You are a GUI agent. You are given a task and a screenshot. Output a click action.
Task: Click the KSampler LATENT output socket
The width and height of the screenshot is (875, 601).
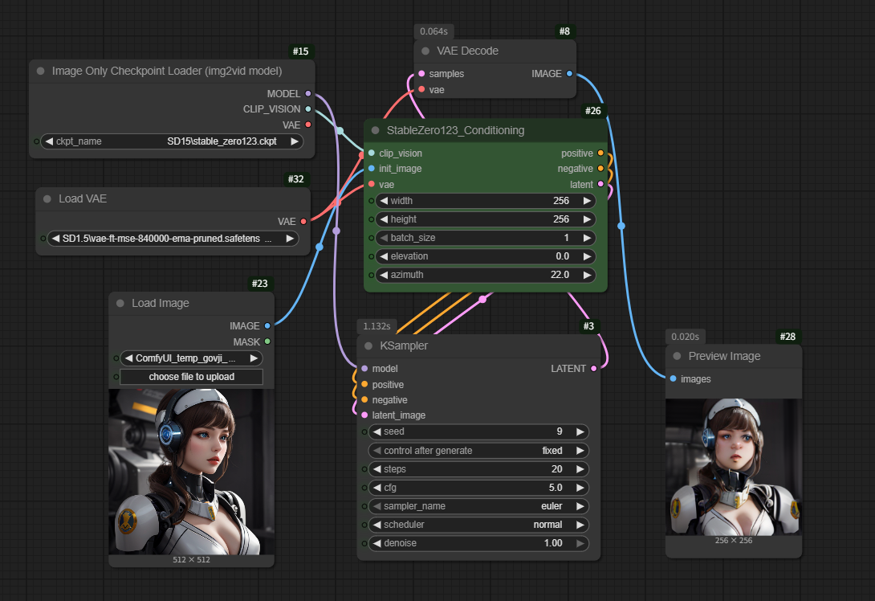pos(593,369)
